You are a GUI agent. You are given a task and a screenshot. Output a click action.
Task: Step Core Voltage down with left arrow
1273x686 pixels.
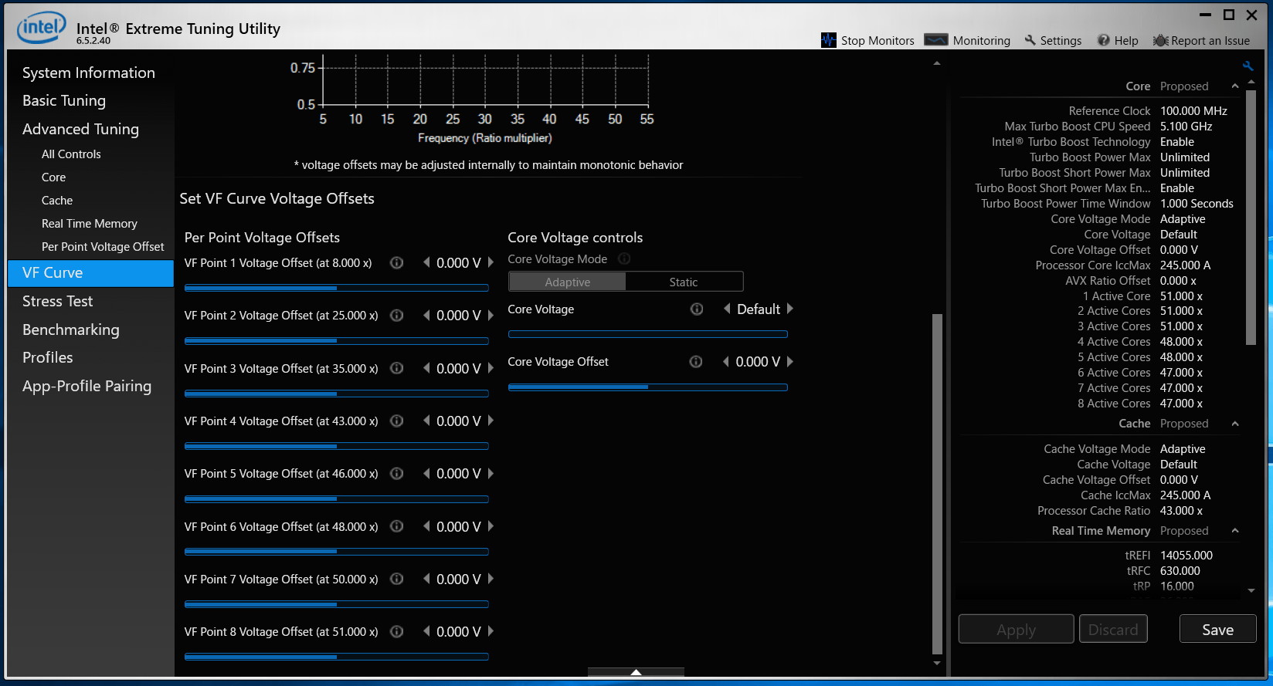click(x=727, y=309)
